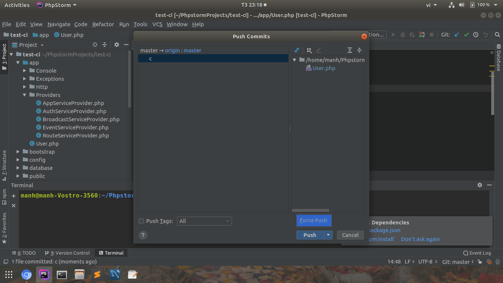
Task: Switch to the 9: Version Control tab
Action: pos(67,253)
